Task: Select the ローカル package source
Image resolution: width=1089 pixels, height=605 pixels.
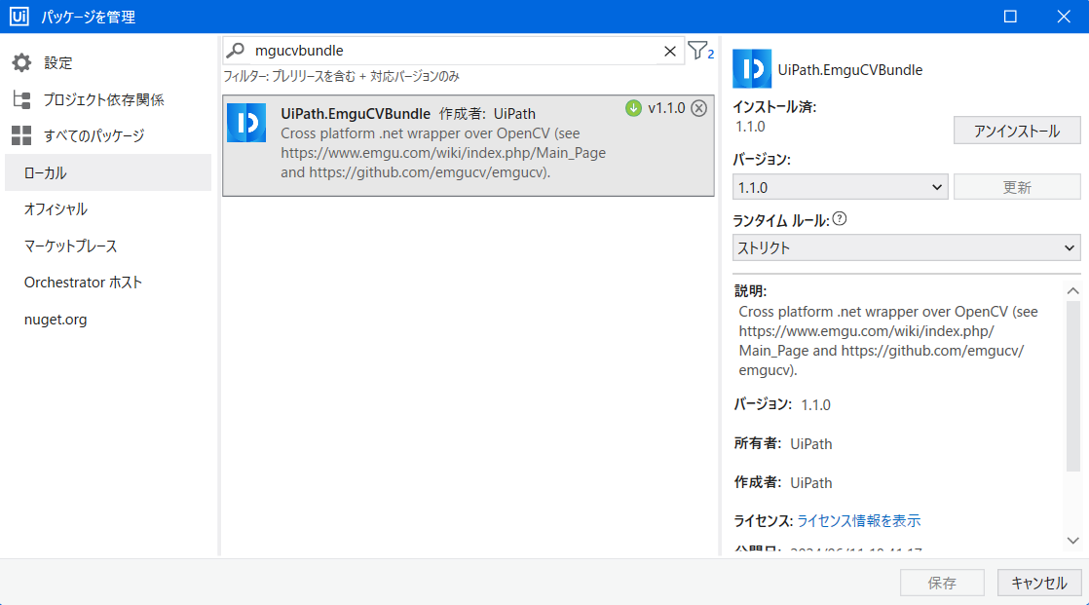Action: 108,172
